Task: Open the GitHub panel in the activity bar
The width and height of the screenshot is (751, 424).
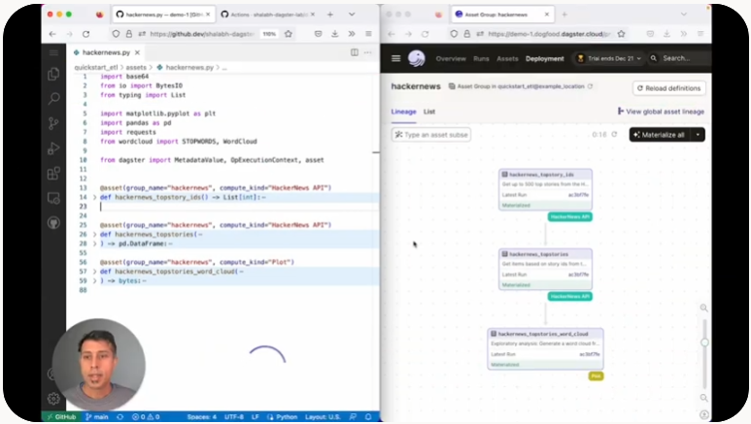Action: click(53, 222)
